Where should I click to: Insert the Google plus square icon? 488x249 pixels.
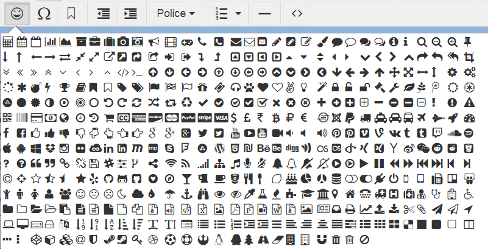click(186, 133)
